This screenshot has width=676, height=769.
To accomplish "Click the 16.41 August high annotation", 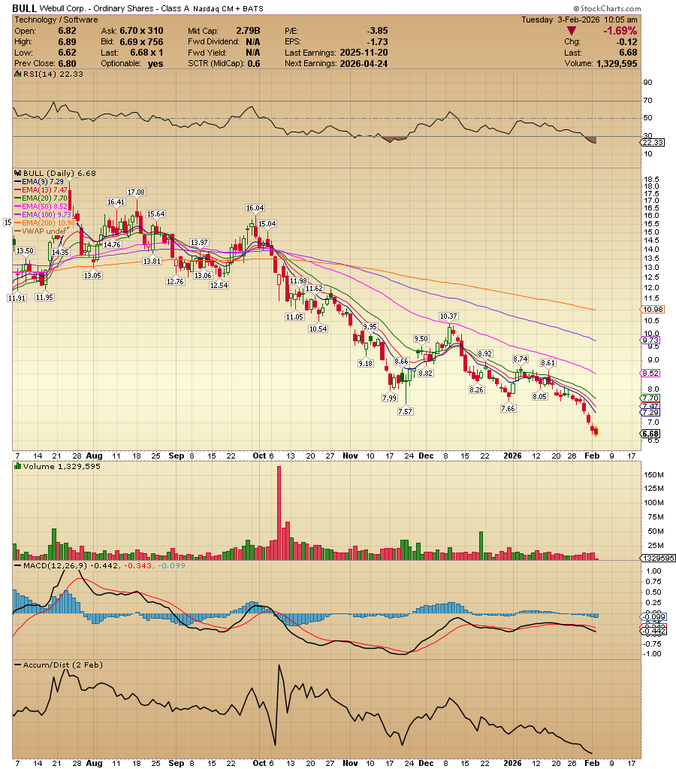I will [116, 201].
